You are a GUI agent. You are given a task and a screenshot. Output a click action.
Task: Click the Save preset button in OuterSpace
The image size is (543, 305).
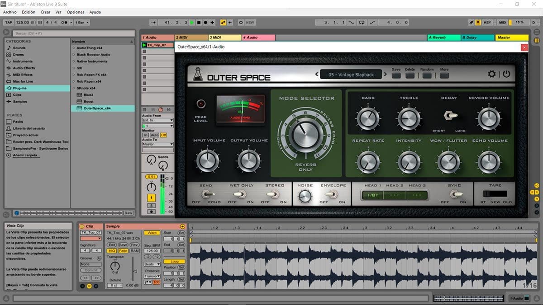click(396, 75)
